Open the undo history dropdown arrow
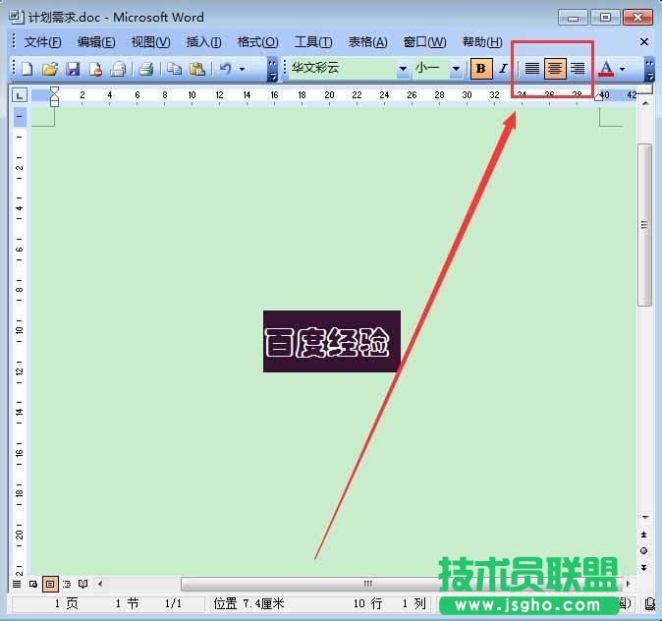The image size is (662, 621). pyautogui.click(x=242, y=69)
